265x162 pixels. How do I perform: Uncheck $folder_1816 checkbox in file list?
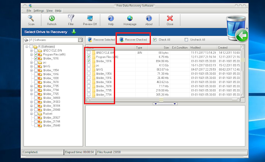[x=89, y=61]
